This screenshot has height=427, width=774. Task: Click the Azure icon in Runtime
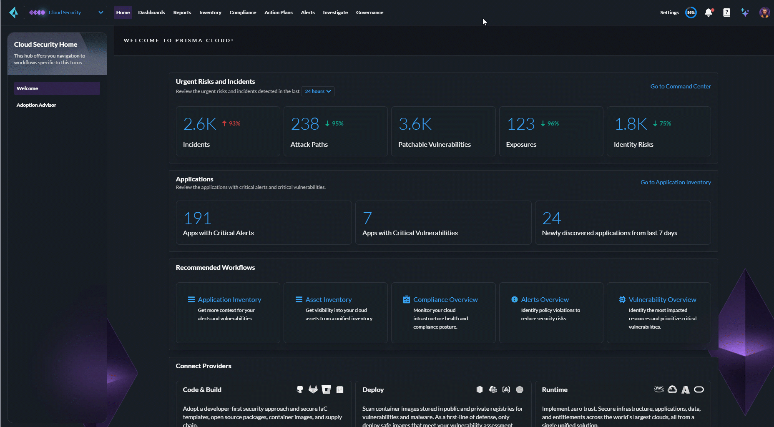(x=686, y=389)
